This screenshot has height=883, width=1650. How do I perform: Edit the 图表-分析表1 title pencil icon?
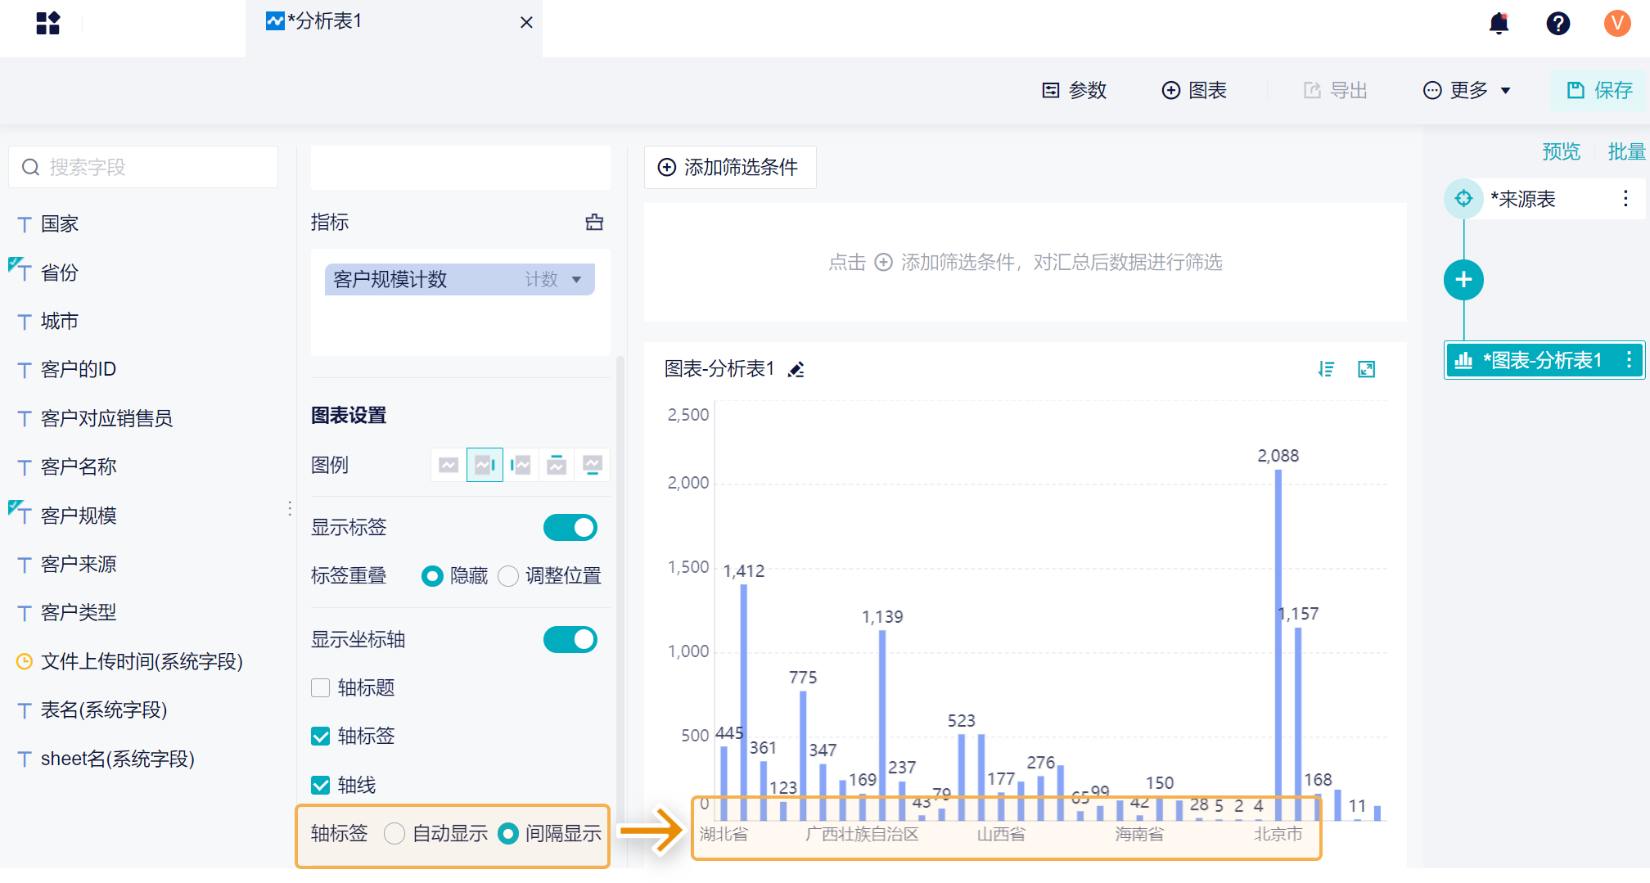click(x=796, y=370)
